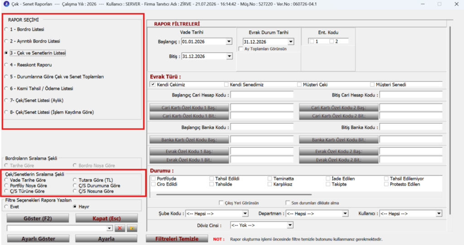Open the Vade Tarihi Başlangıç date dropdown
The height and width of the screenshot is (245, 464).
pyautogui.click(x=229, y=42)
